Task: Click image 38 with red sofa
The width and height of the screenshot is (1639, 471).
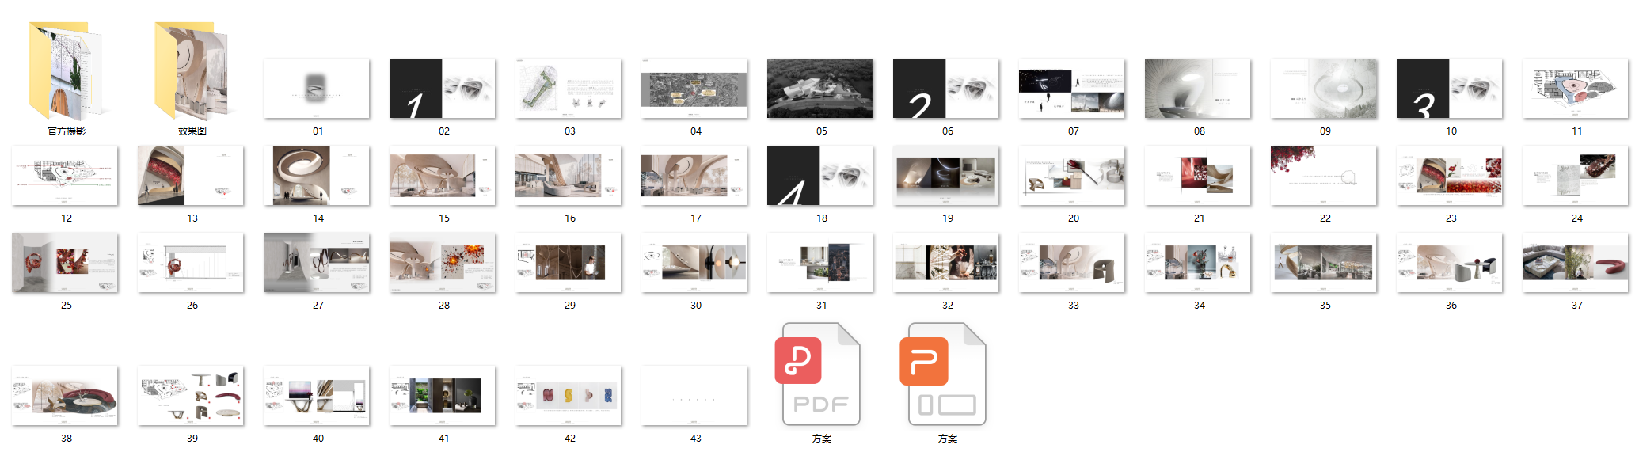Action: tap(67, 395)
